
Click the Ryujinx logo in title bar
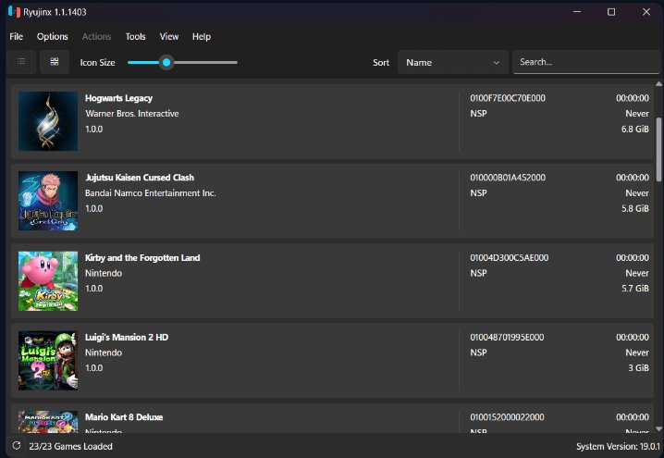(14, 12)
